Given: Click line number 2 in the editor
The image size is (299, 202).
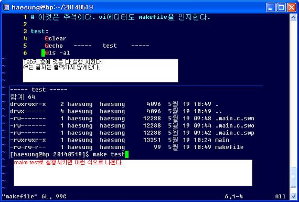Looking at the screenshot, I should pos(25,24).
